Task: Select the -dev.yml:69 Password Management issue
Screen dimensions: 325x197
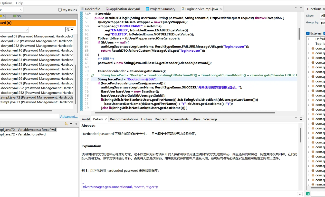Action: pyautogui.click(x=37, y=36)
